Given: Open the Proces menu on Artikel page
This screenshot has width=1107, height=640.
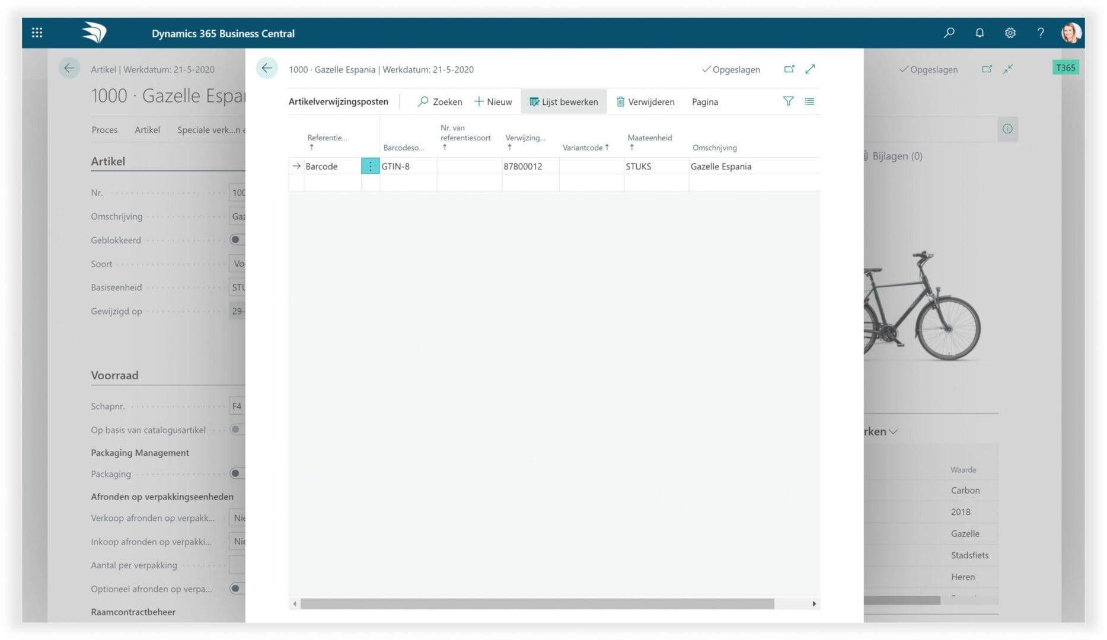Looking at the screenshot, I should (104, 130).
